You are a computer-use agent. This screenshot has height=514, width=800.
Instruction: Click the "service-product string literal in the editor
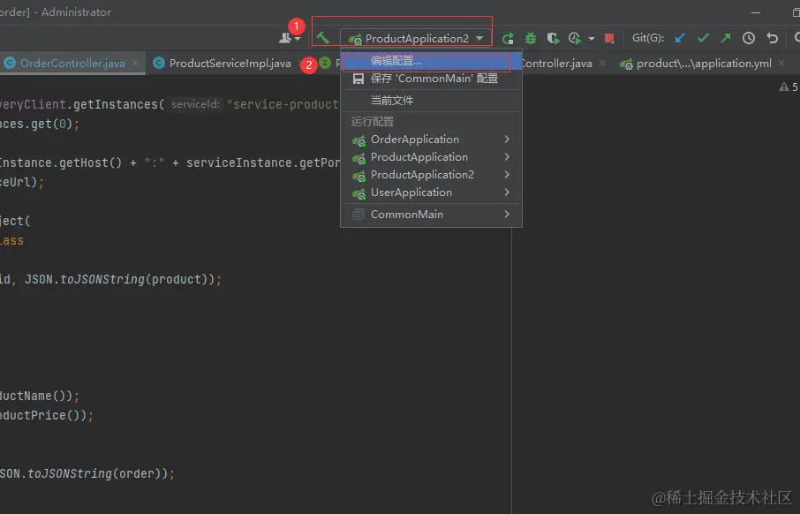pyautogui.click(x=283, y=104)
